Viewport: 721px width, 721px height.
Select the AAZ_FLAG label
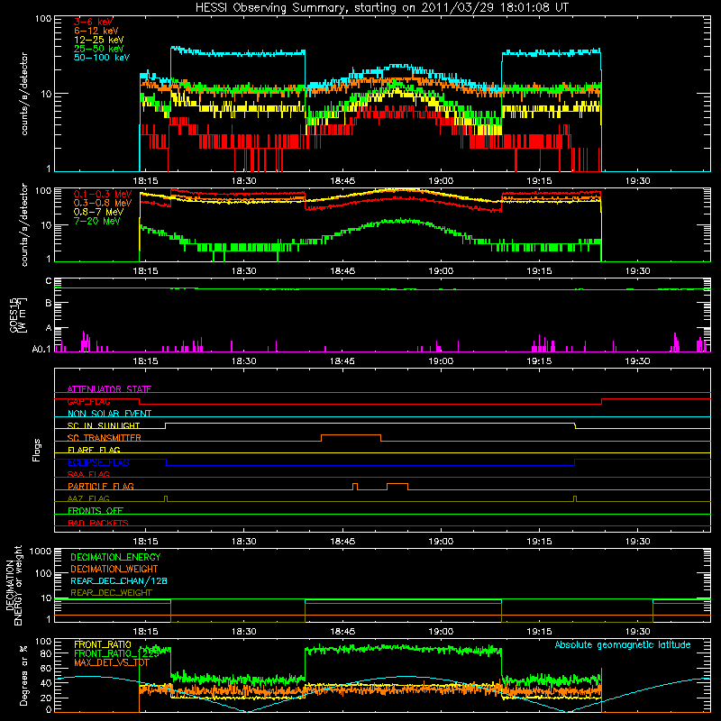88,498
